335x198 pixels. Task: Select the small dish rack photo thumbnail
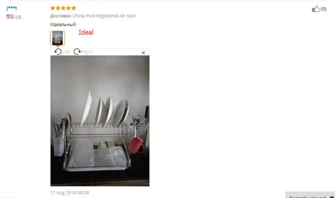57,38
